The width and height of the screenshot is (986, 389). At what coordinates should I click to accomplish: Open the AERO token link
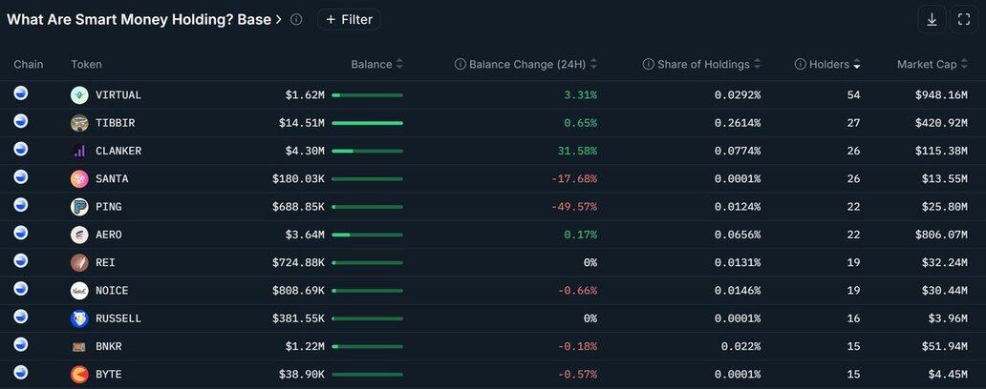click(x=108, y=235)
